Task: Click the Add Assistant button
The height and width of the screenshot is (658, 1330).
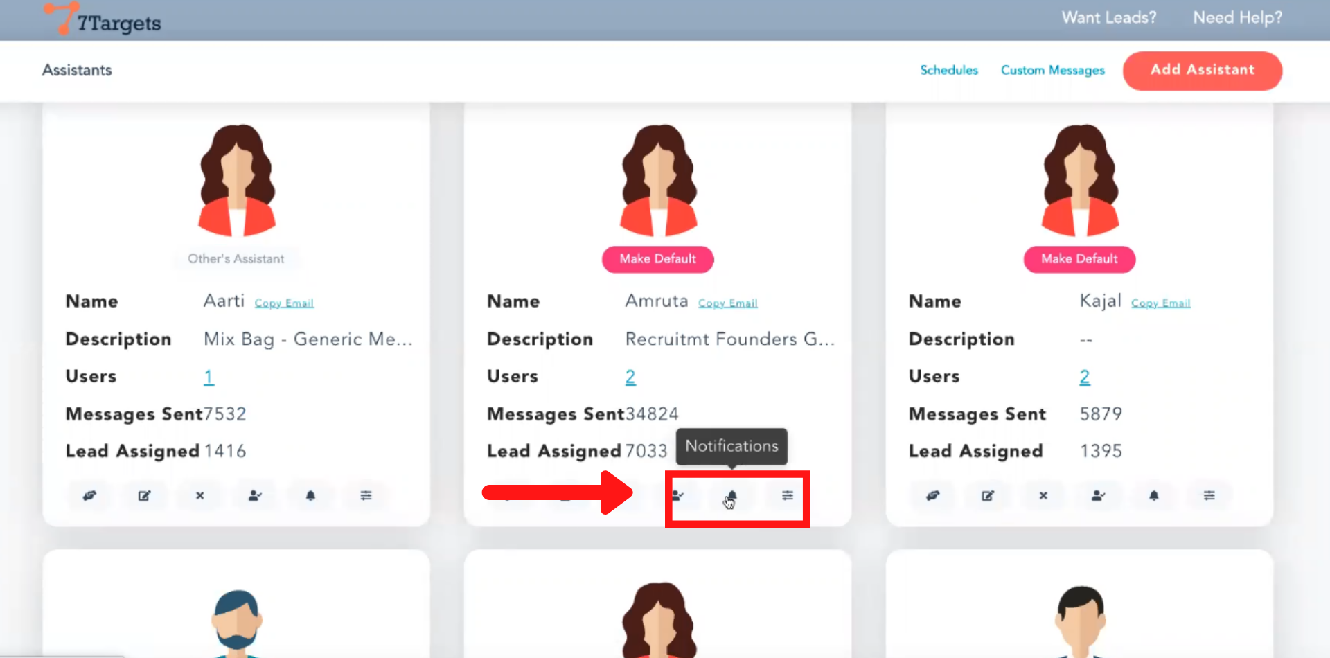Action: 1202,70
